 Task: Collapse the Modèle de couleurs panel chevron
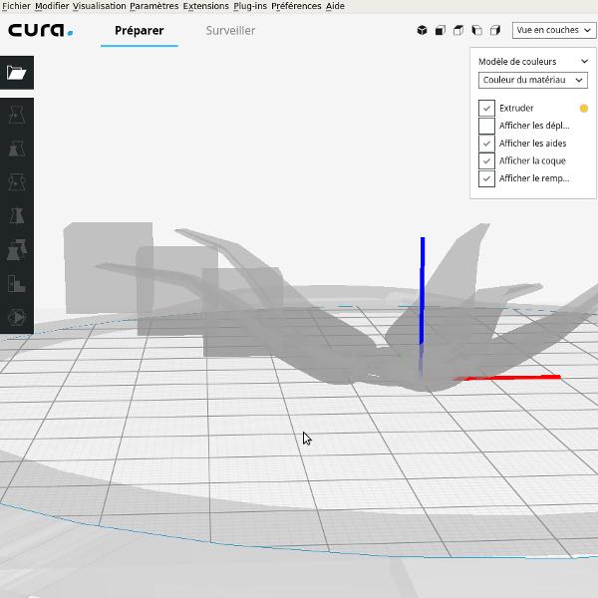click(584, 61)
